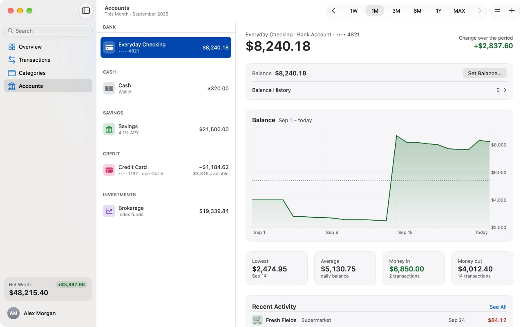Toggle the sidebar visibility icon
This screenshot has width=523, height=327.
coord(86,11)
